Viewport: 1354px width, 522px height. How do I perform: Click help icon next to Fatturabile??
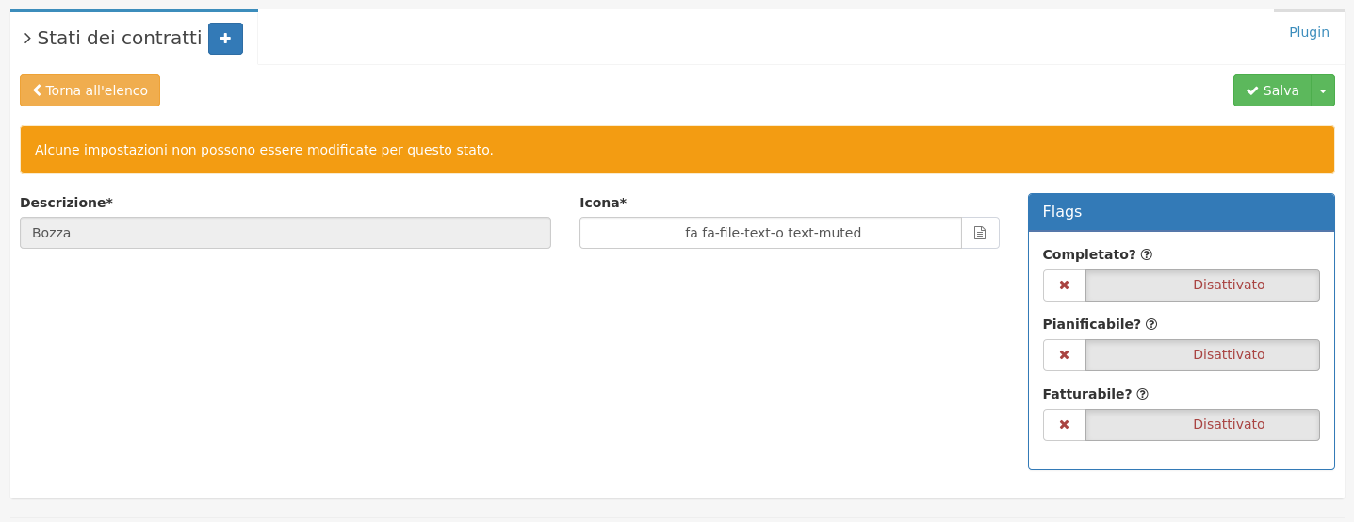pos(1143,394)
